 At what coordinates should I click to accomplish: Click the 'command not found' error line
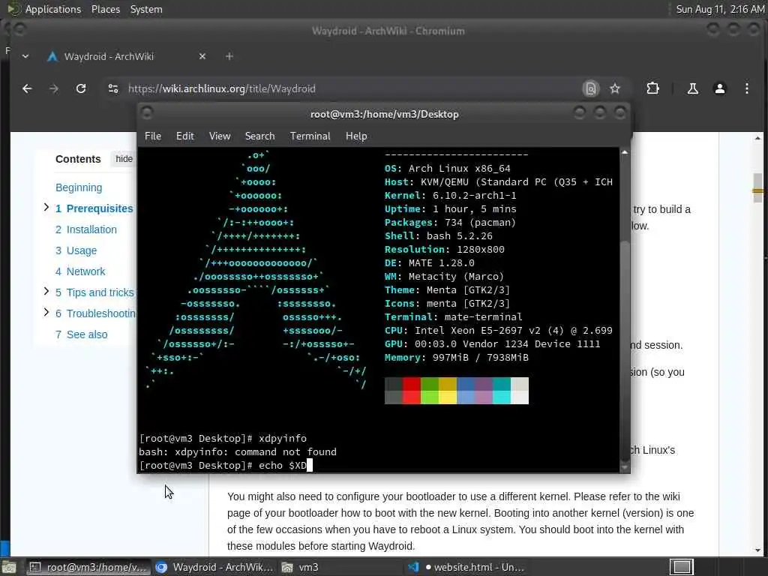[238, 451]
